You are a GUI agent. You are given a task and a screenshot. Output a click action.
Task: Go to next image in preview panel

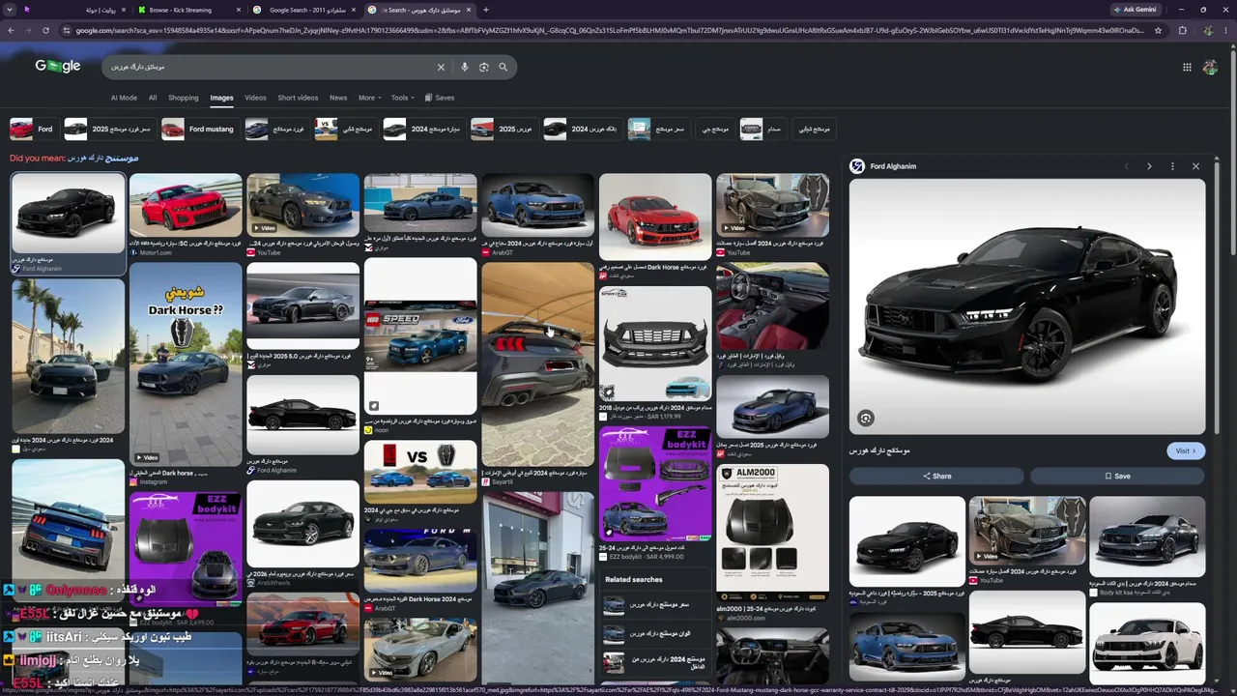click(1149, 166)
